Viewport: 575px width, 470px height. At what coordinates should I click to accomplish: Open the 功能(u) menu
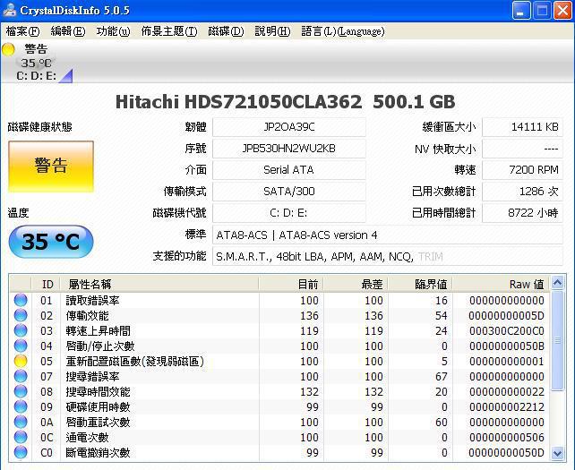click(113, 31)
